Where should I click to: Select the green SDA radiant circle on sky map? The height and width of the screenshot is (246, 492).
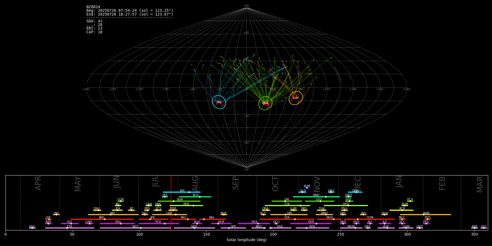click(265, 103)
